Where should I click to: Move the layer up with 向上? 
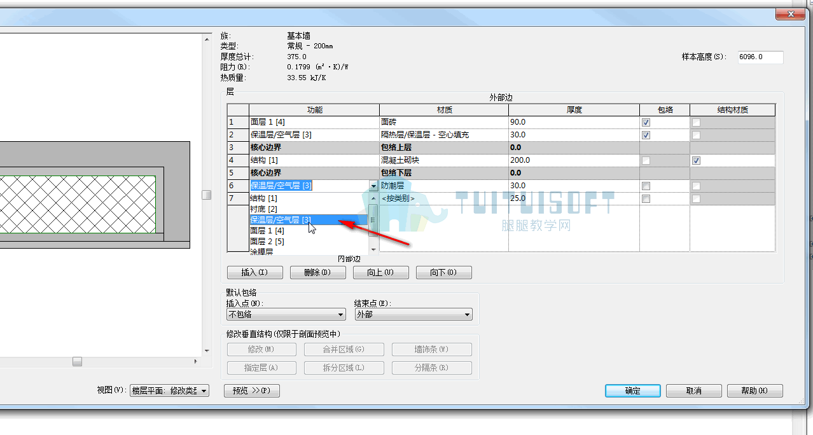pyautogui.click(x=380, y=272)
